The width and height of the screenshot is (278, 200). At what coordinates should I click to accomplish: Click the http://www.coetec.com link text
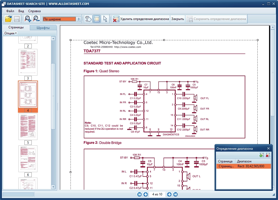[x=128, y=47]
